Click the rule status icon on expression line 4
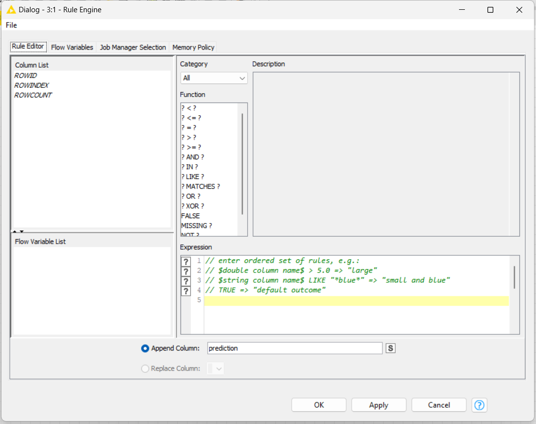The image size is (536, 424). click(186, 291)
